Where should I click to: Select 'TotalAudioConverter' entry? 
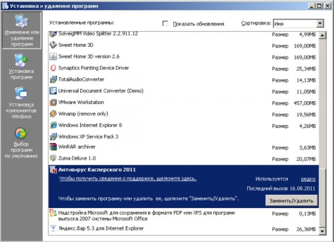tap(184, 80)
